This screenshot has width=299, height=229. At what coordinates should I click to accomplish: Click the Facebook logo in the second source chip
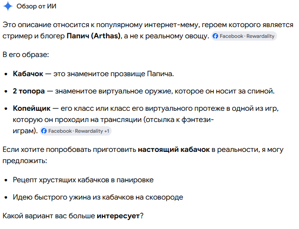coord(44,131)
